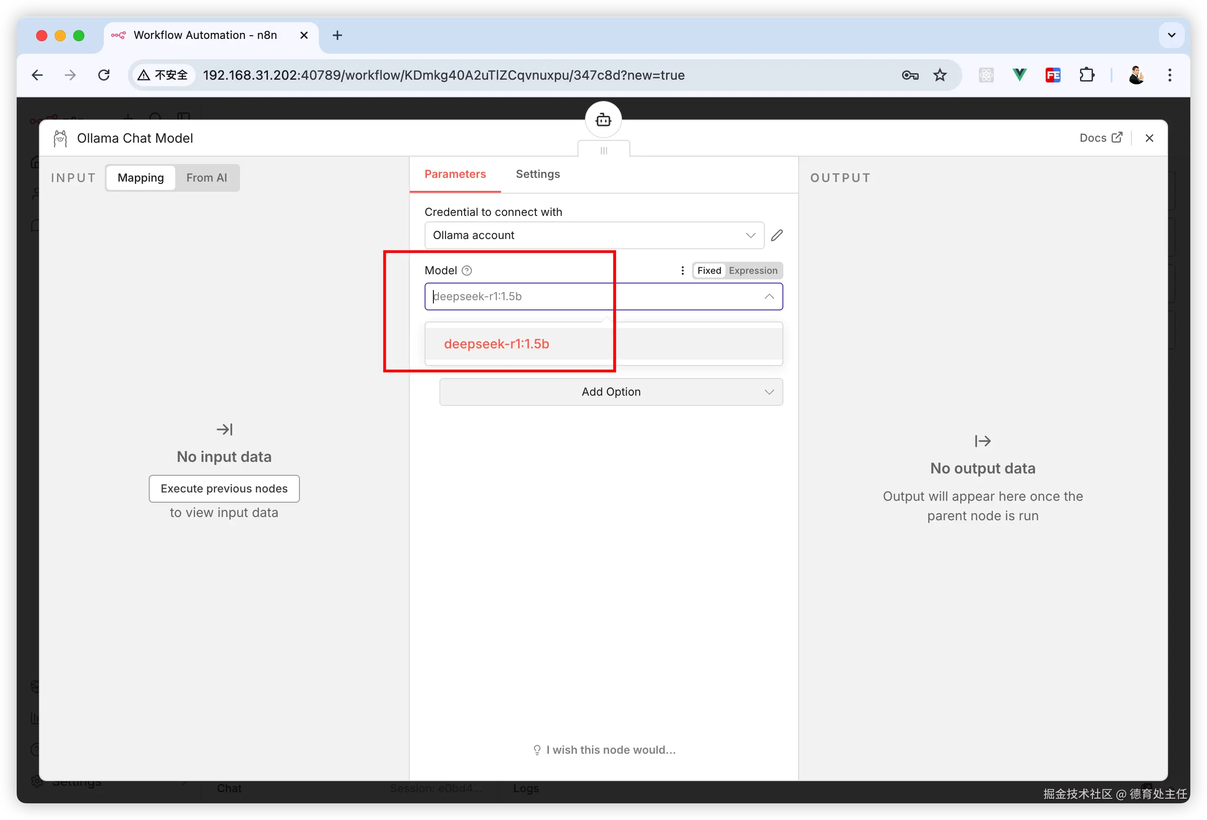The image size is (1207, 820).
Task: Select deepseek-r1:1.5b from the model list
Action: (496, 344)
